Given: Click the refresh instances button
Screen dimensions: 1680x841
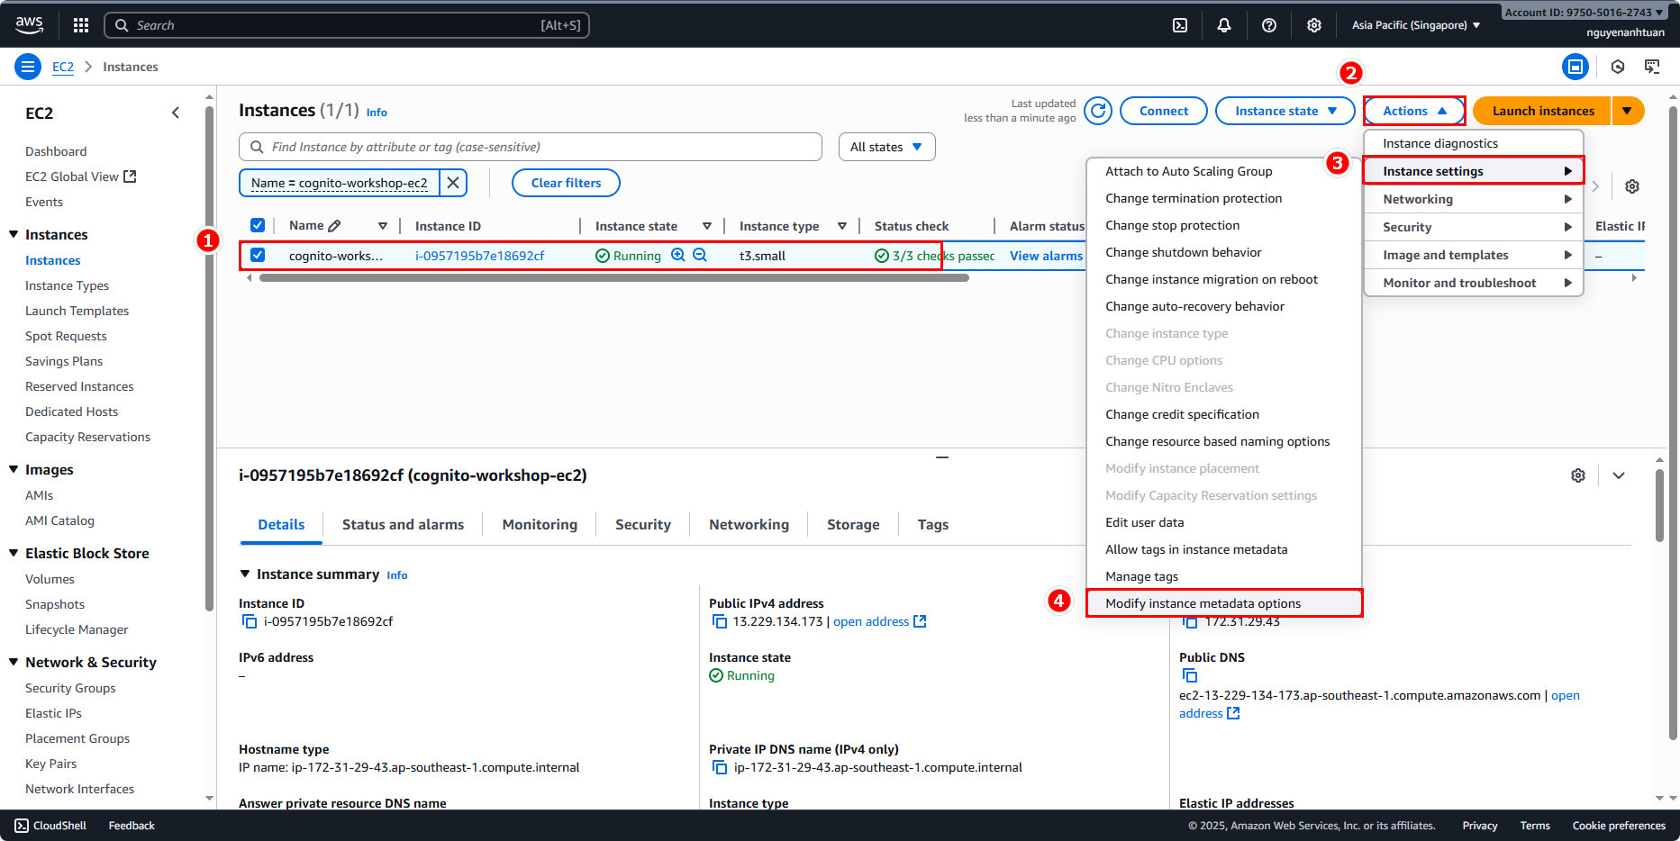Looking at the screenshot, I should [x=1097, y=111].
